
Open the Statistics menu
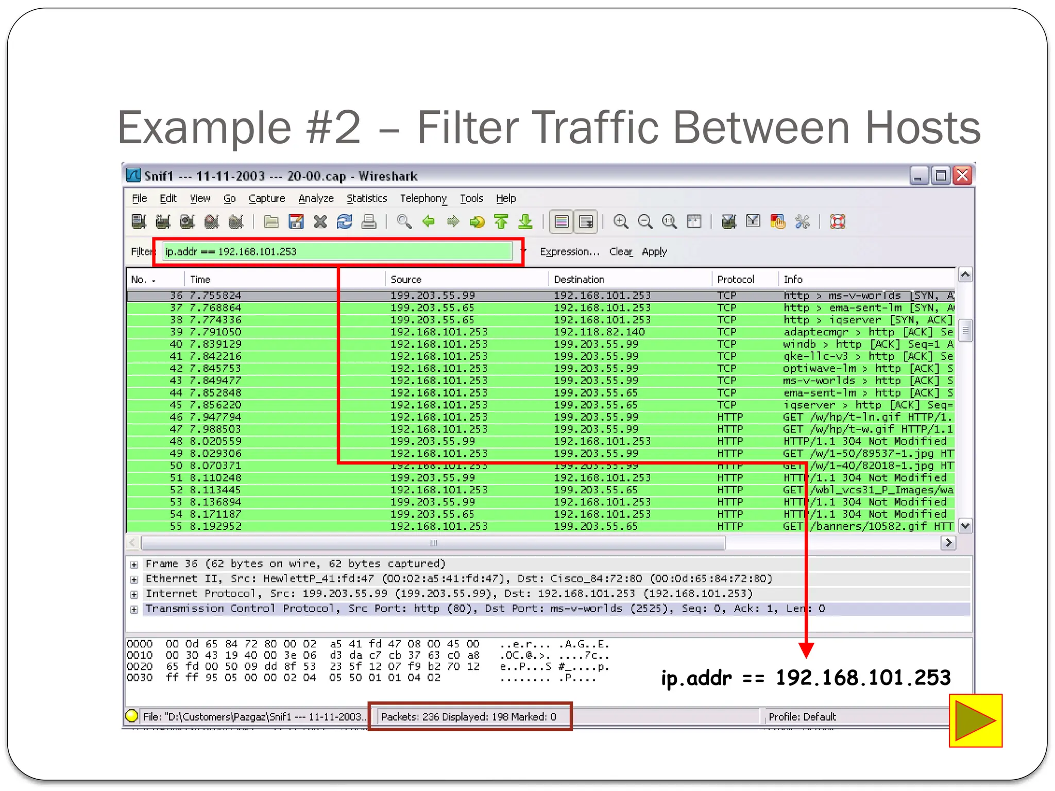pos(367,198)
